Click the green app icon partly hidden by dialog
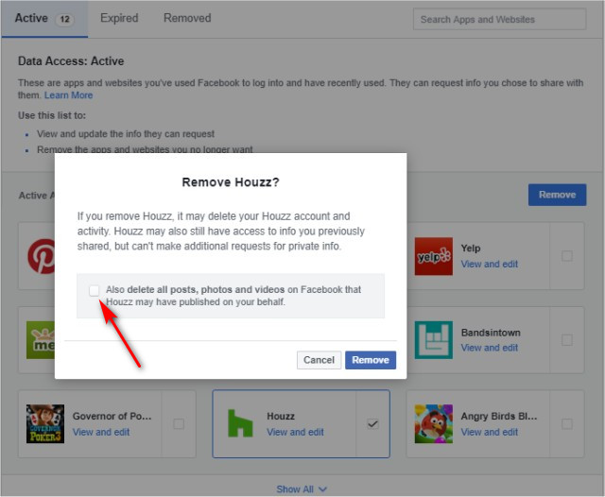 (41, 340)
